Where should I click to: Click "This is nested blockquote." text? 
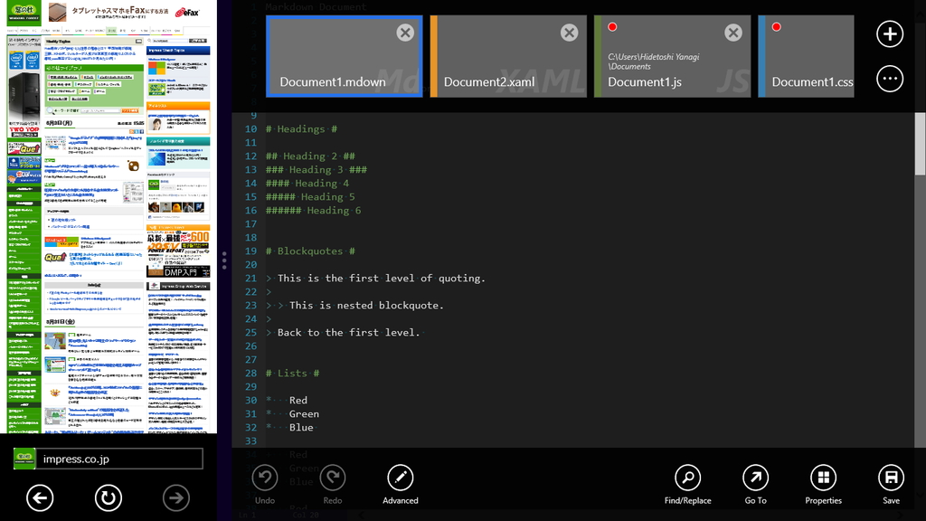366,306
